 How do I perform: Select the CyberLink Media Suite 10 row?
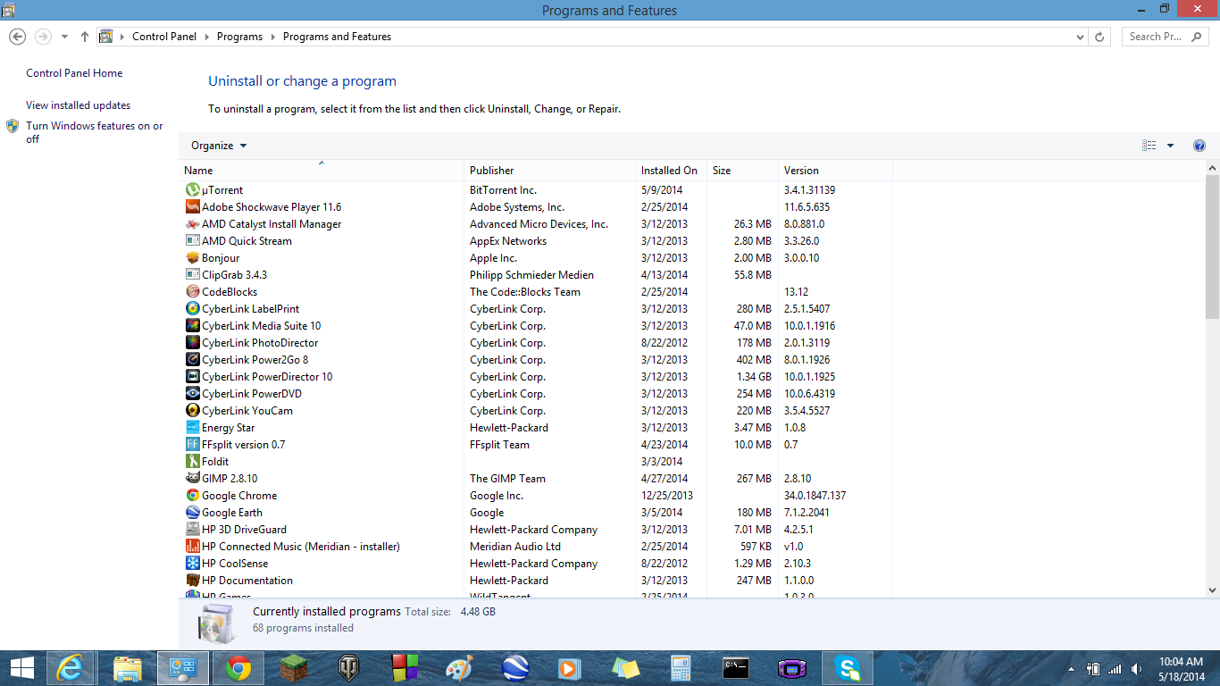(536, 325)
